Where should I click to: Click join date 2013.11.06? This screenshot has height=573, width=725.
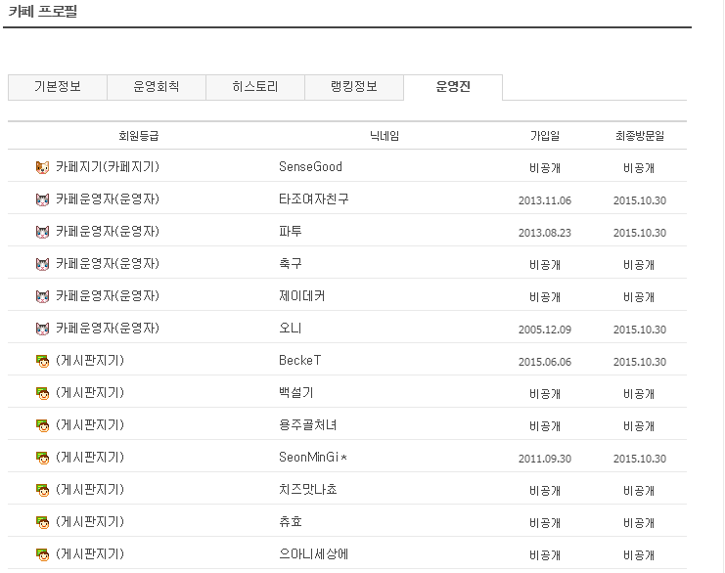pos(545,200)
